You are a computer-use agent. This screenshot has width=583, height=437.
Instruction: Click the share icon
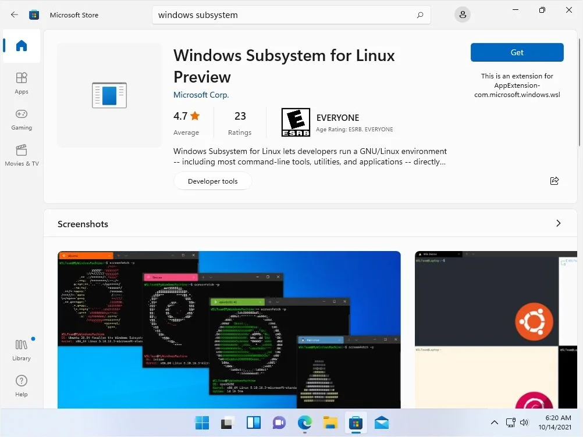coord(554,181)
